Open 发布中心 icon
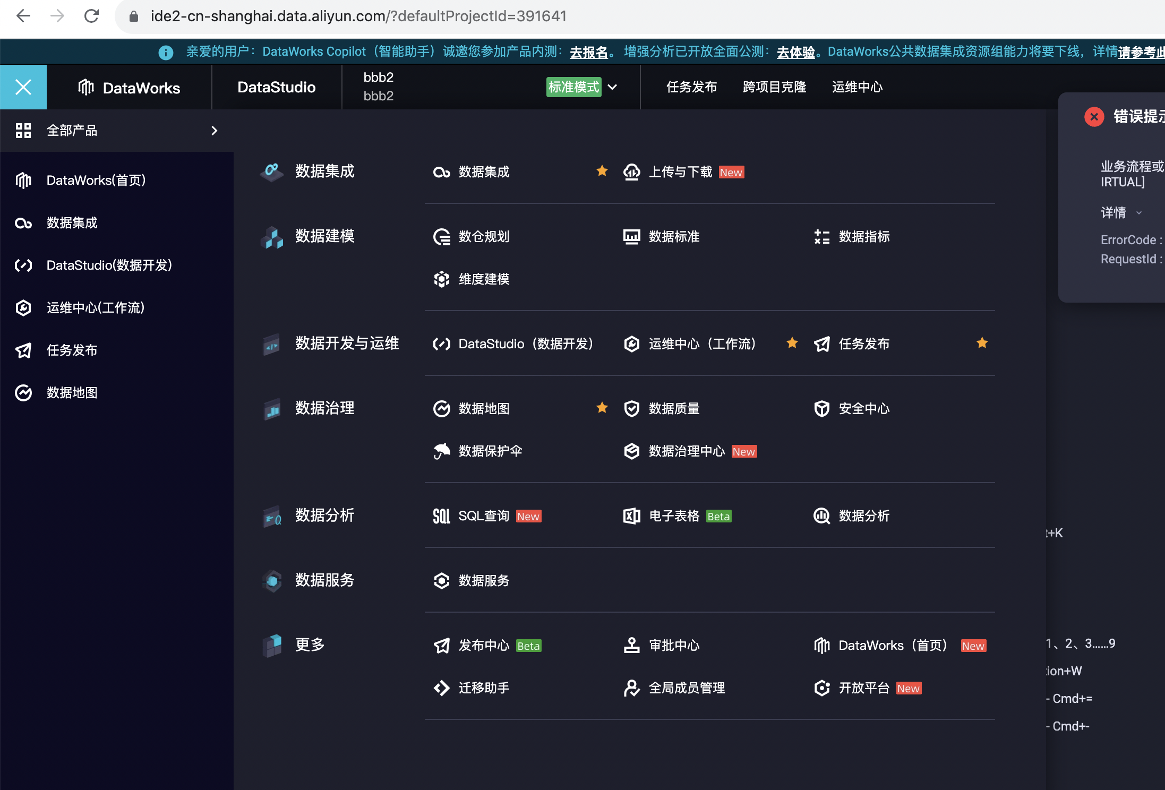 coord(442,646)
